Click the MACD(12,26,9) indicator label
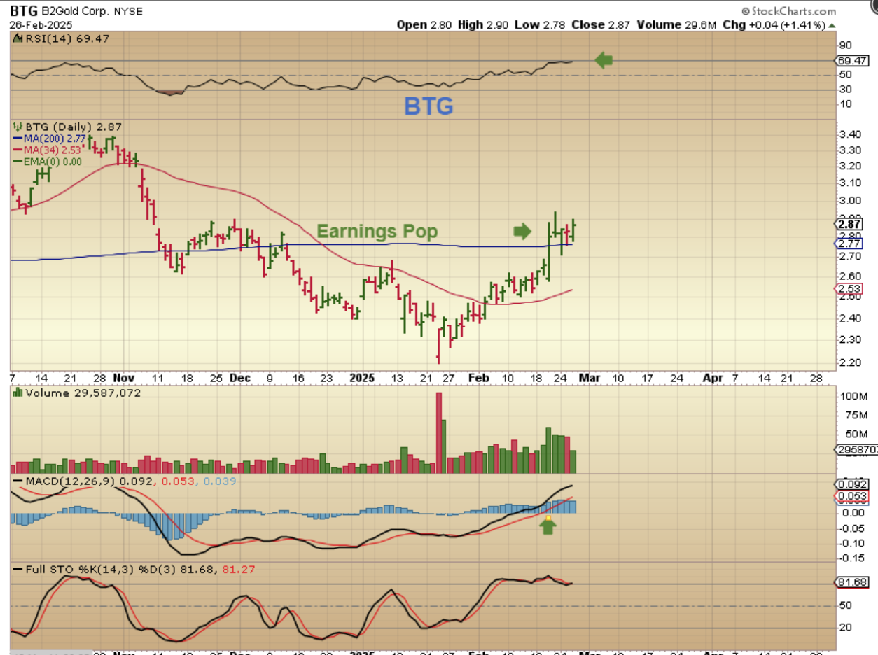Image resolution: width=878 pixels, height=655 pixels. point(71,481)
